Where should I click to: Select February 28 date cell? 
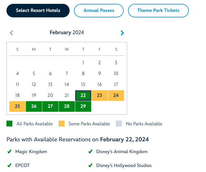tap(67, 106)
